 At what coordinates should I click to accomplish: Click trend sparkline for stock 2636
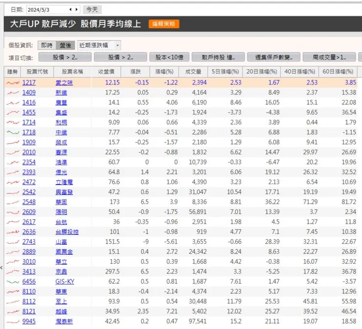click(13, 232)
